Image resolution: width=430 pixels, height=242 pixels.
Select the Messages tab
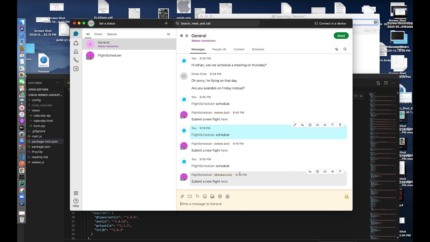coord(198,49)
